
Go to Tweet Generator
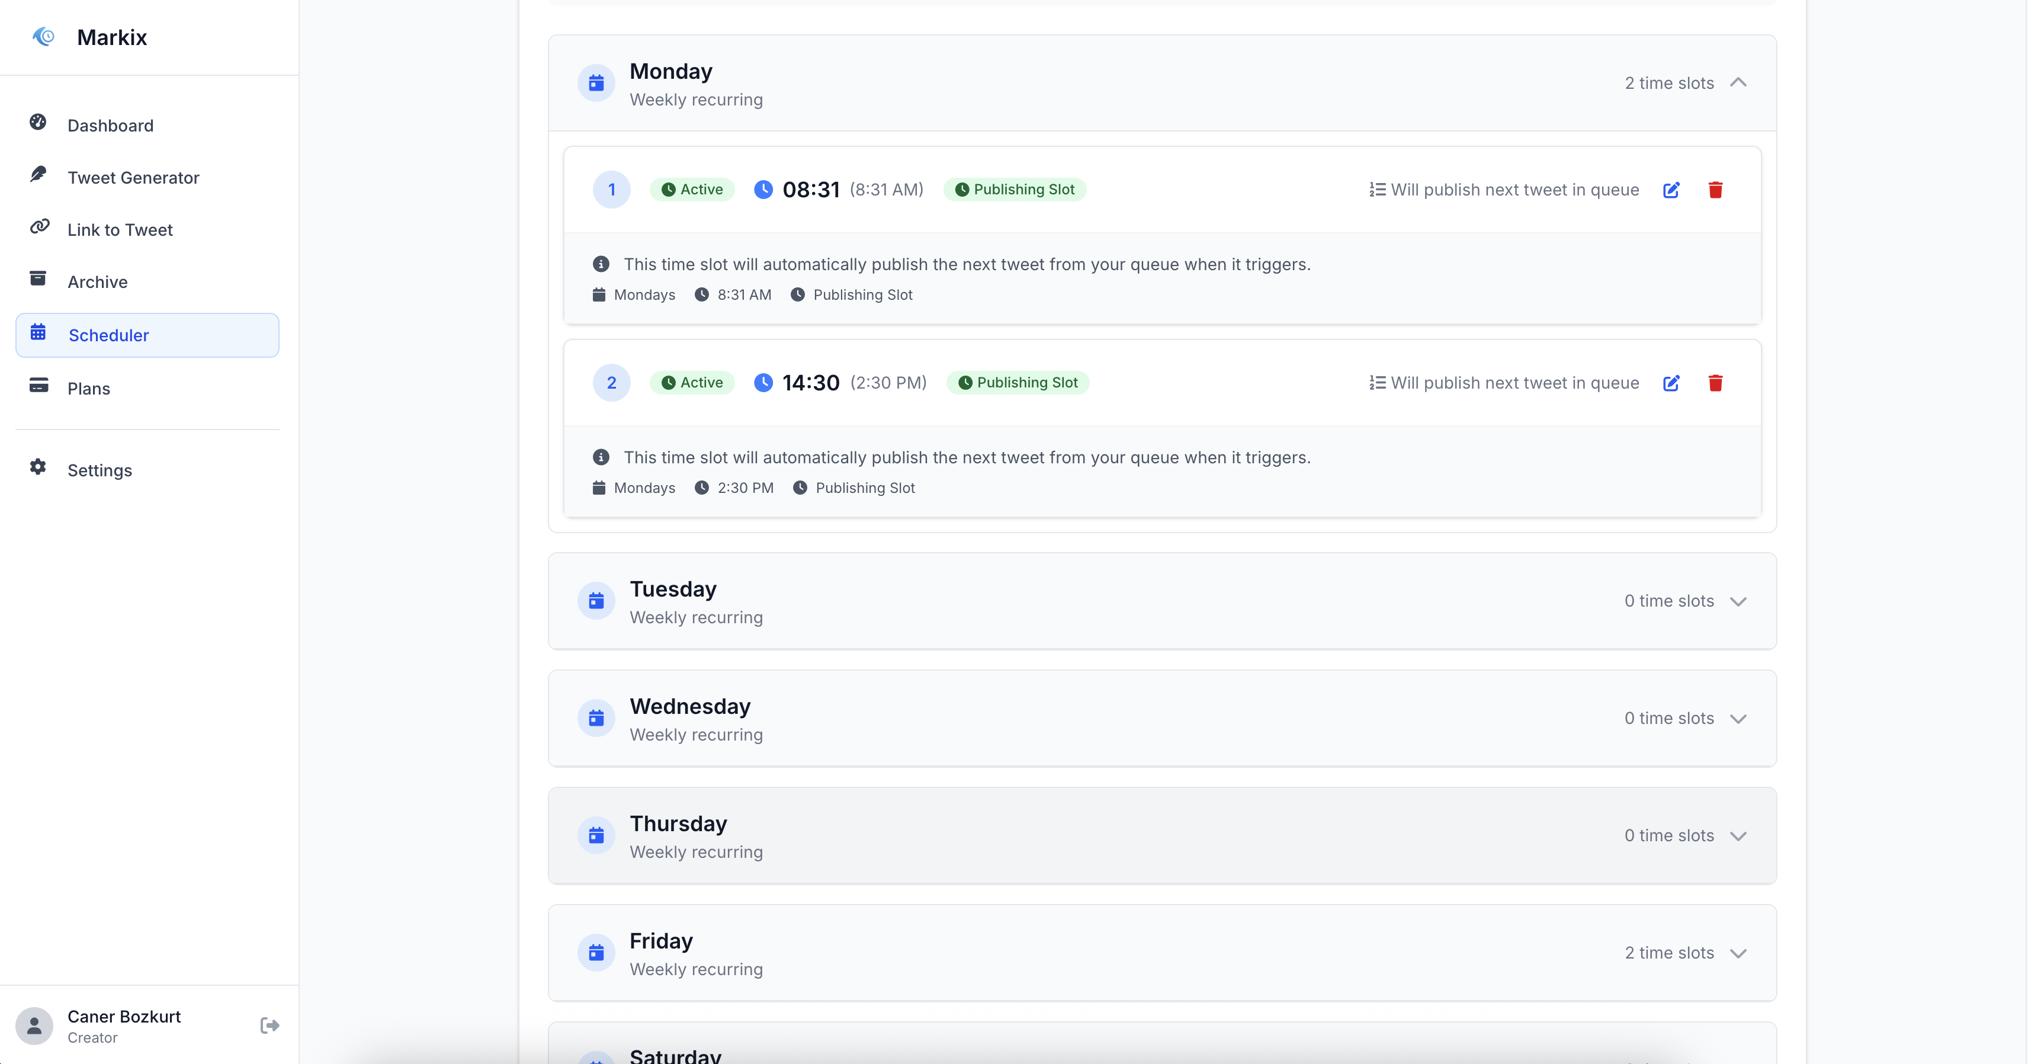[133, 177]
